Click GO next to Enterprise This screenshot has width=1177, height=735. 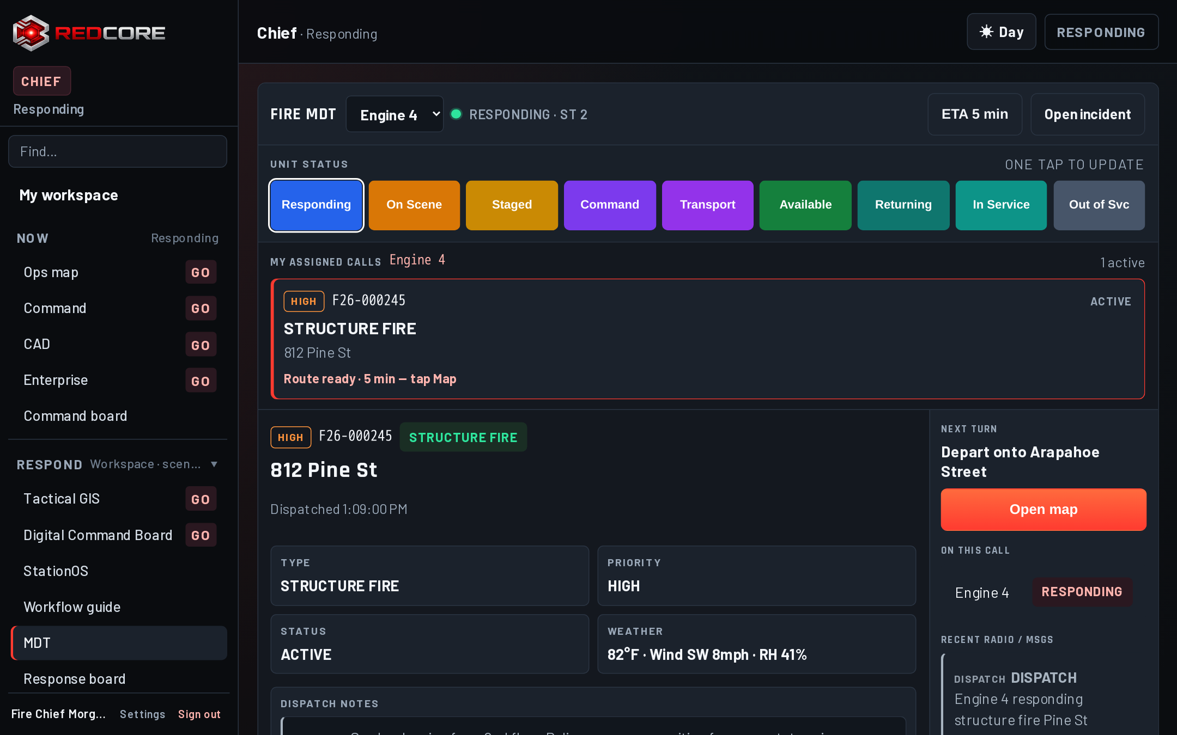point(201,381)
